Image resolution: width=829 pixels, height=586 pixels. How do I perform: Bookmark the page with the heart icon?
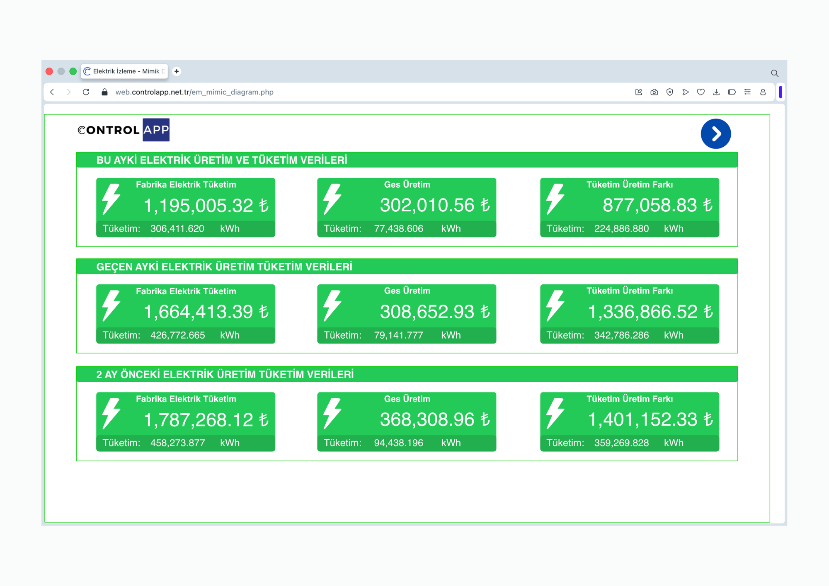click(x=701, y=92)
